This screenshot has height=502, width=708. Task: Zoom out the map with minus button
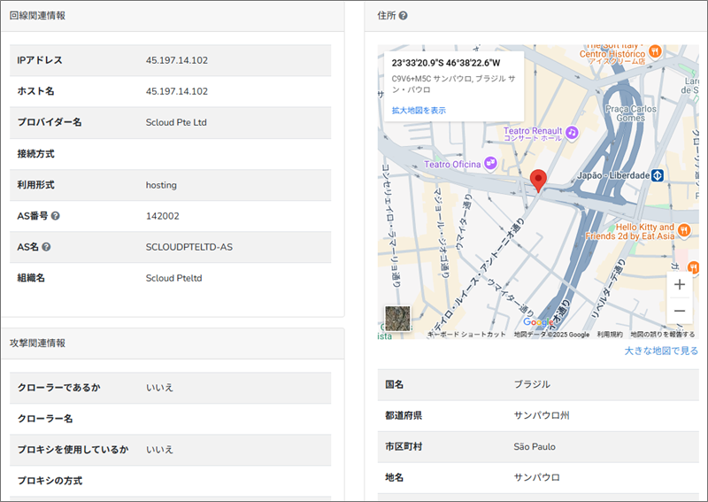click(x=680, y=311)
